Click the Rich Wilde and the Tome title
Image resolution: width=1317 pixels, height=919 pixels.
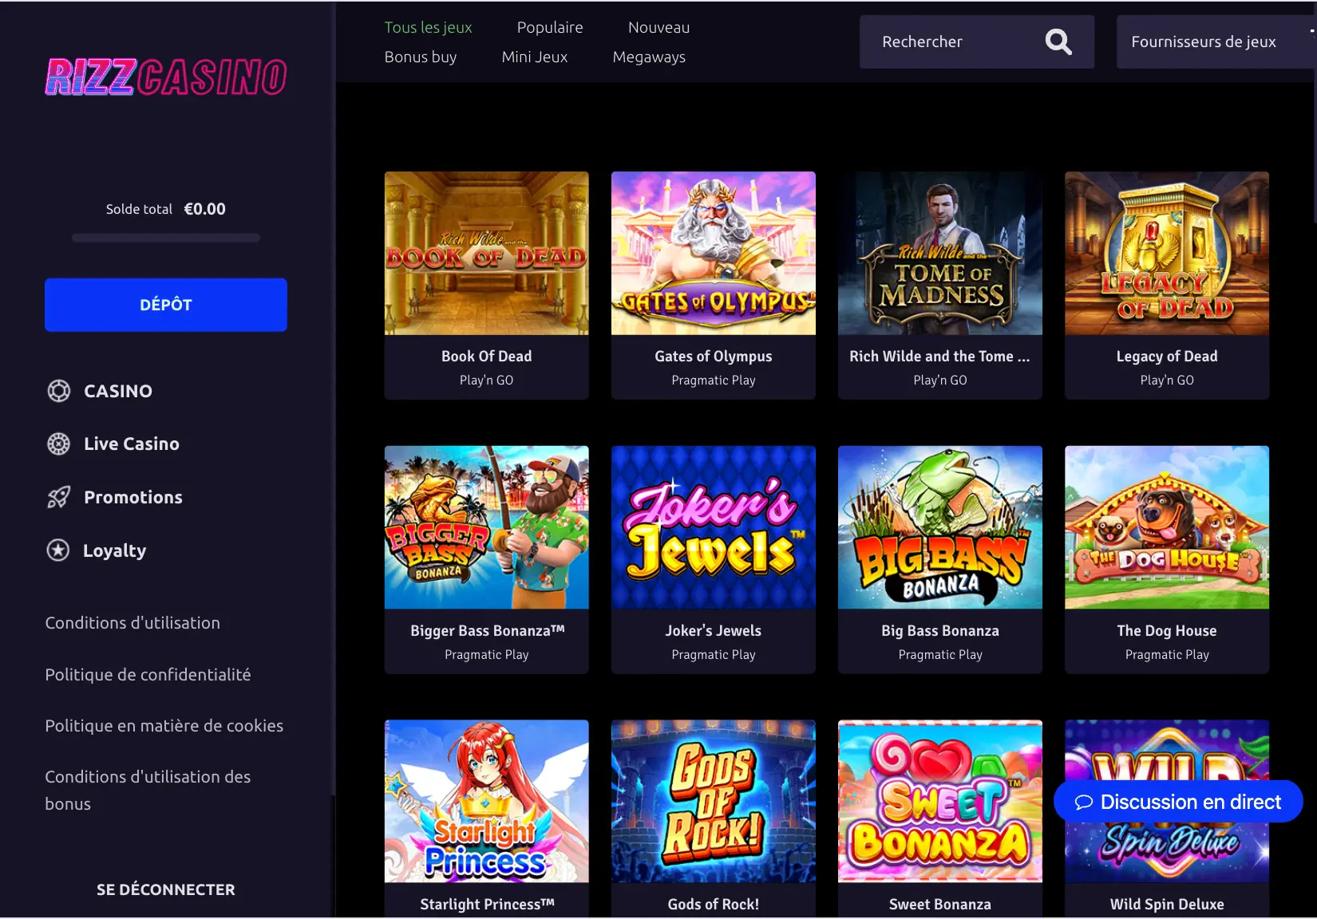940,357
